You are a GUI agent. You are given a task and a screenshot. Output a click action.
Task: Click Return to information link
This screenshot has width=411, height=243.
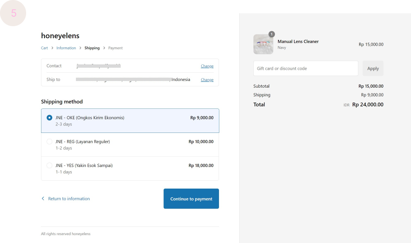click(x=69, y=199)
